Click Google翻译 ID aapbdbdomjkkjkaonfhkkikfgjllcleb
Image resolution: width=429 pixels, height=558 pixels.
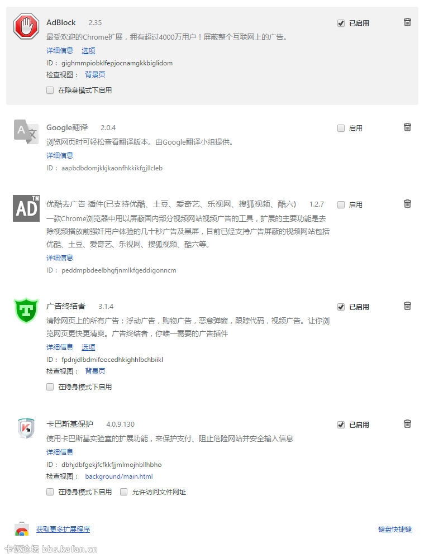(x=112, y=168)
